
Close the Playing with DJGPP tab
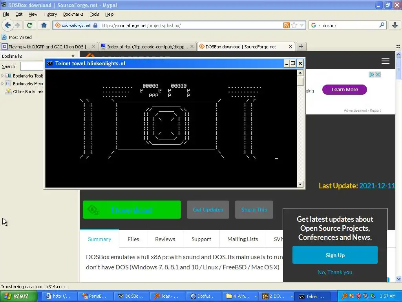[93, 46]
